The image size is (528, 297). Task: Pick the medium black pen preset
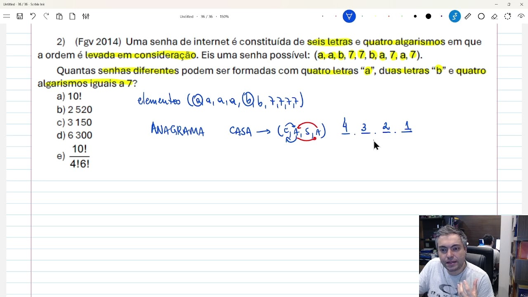point(415,16)
